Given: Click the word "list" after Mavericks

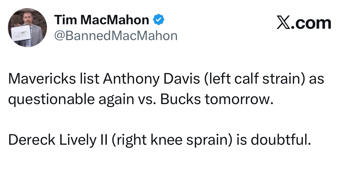Looking at the screenshot, I should pos(75,79).
